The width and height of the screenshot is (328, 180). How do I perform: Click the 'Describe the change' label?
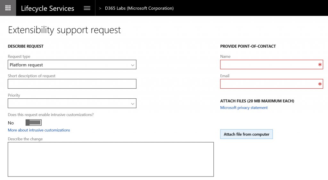pos(25,139)
